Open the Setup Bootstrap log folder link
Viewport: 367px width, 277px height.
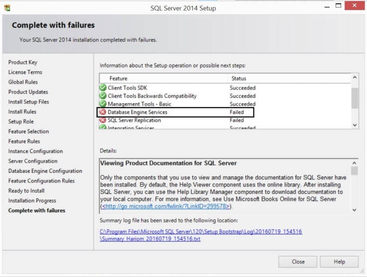[201, 231]
